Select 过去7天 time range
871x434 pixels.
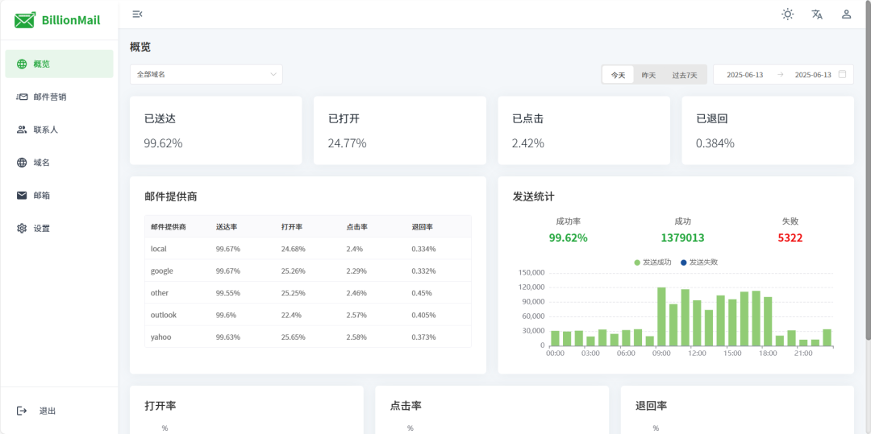(x=685, y=75)
